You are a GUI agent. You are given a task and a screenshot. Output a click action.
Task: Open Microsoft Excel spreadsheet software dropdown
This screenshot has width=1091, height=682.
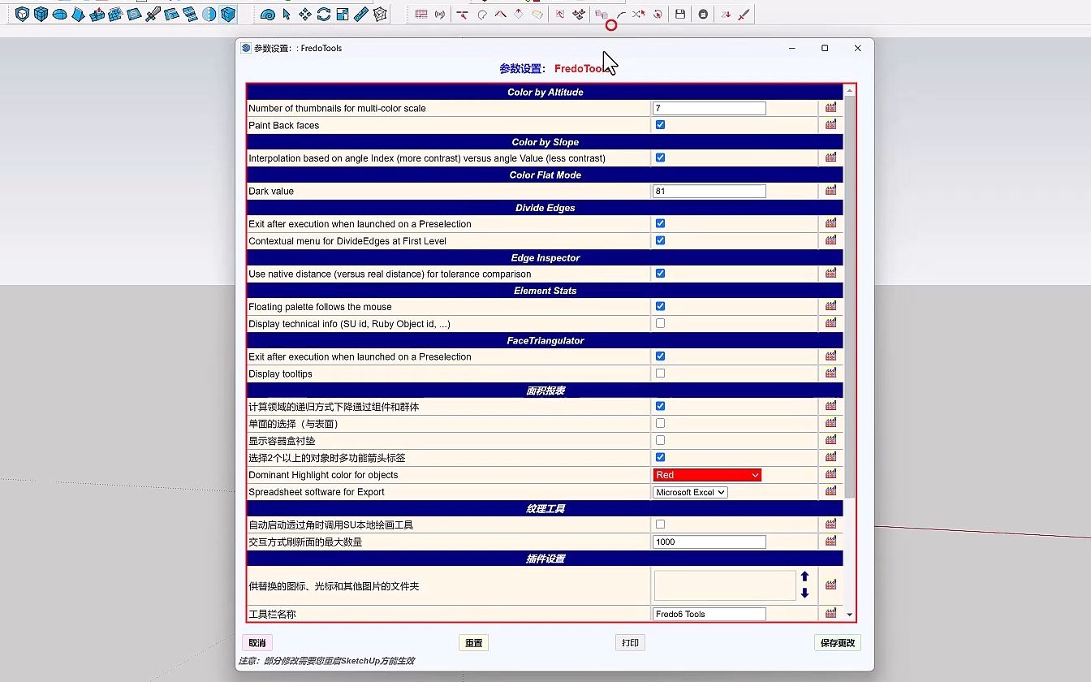click(x=690, y=492)
